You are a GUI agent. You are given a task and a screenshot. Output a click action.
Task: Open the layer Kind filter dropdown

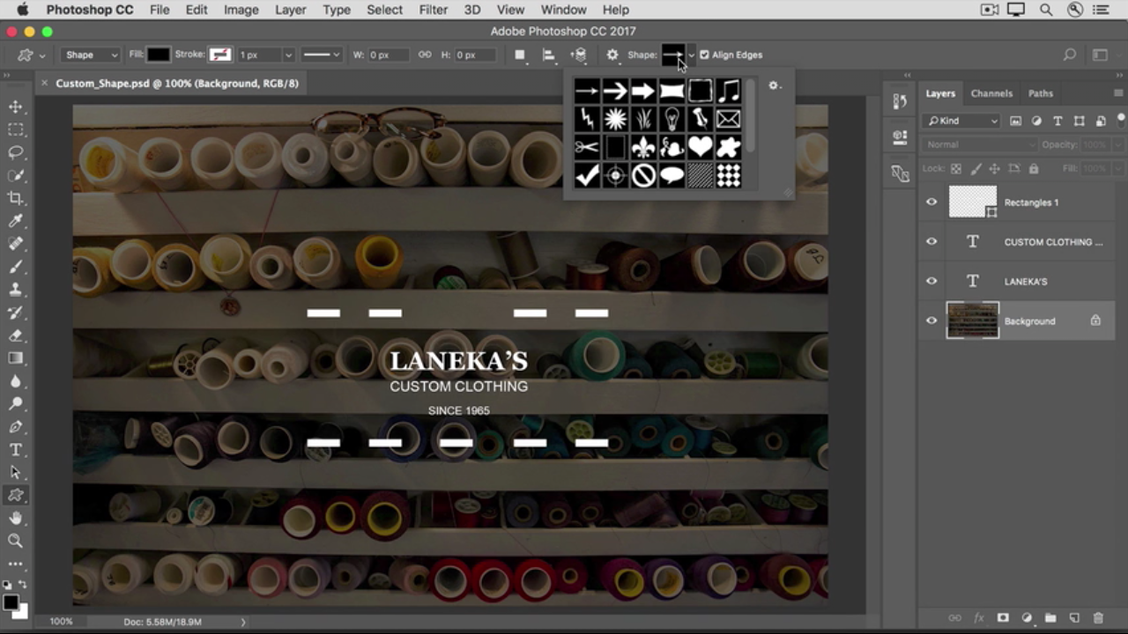click(961, 121)
